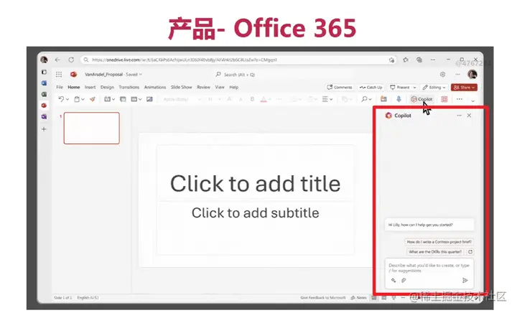
Task: Toggle Notes in the status bar
Action: tap(358, 297)
